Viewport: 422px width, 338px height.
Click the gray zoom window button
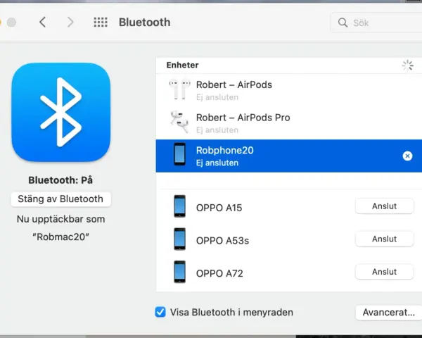tap(11, 22)
